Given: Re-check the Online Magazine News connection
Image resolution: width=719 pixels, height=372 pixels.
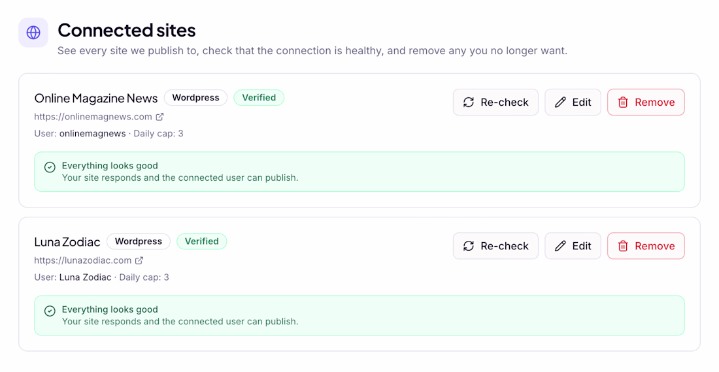Looking at the screenshot, I should (495, 102).
